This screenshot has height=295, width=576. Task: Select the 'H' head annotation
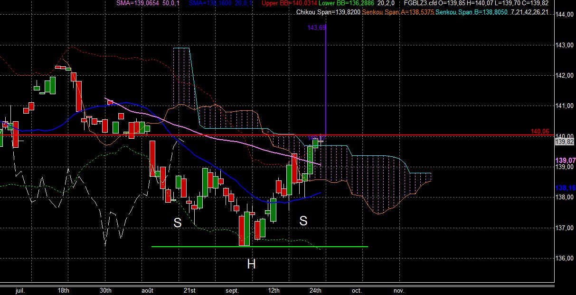(251, 264)
